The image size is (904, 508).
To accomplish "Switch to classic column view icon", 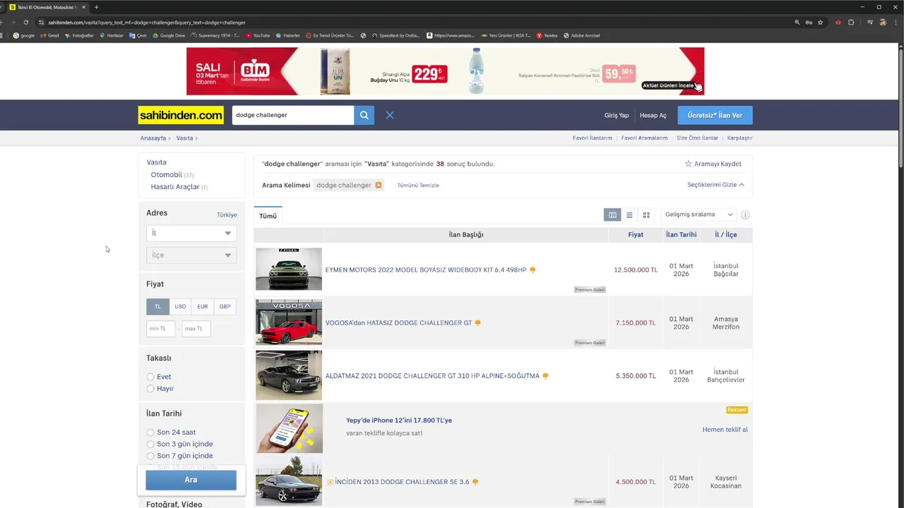I will [612, 214].
